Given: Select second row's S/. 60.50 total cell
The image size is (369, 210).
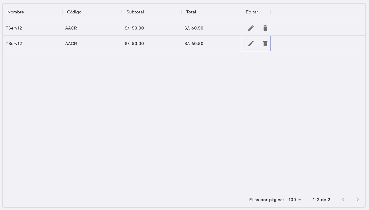Looking at the screenshot, I should [194, 43].
